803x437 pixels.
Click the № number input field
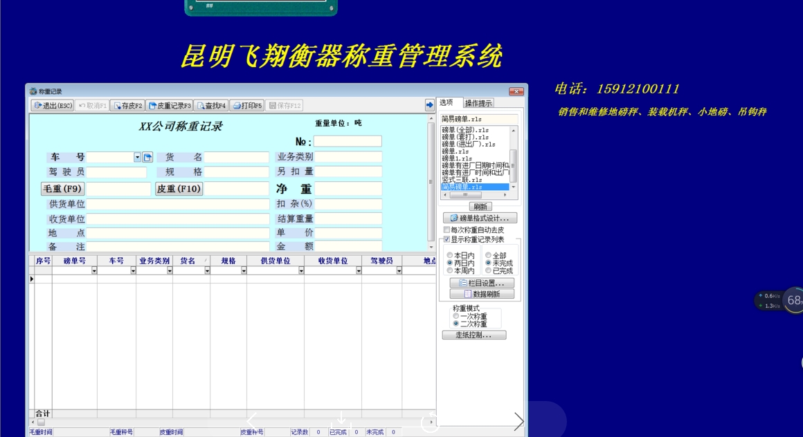tap(346, 140)
